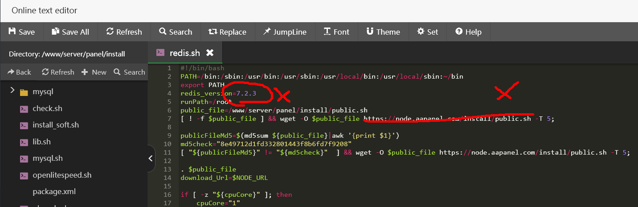Open the Replace tool
The width and height of the screenshot is (638, 207).
(227, 32)
